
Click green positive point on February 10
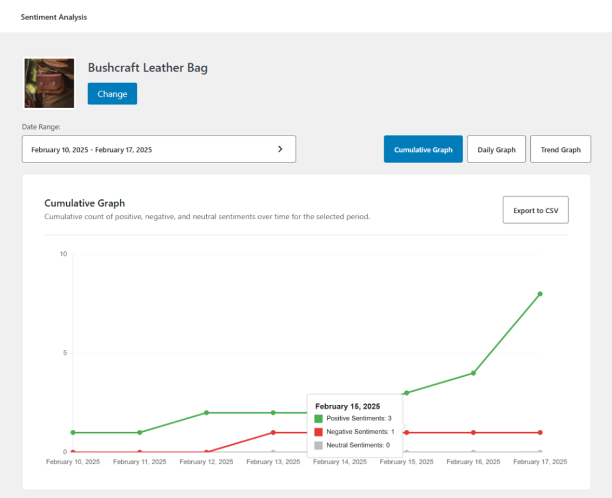tap(73, 432)
